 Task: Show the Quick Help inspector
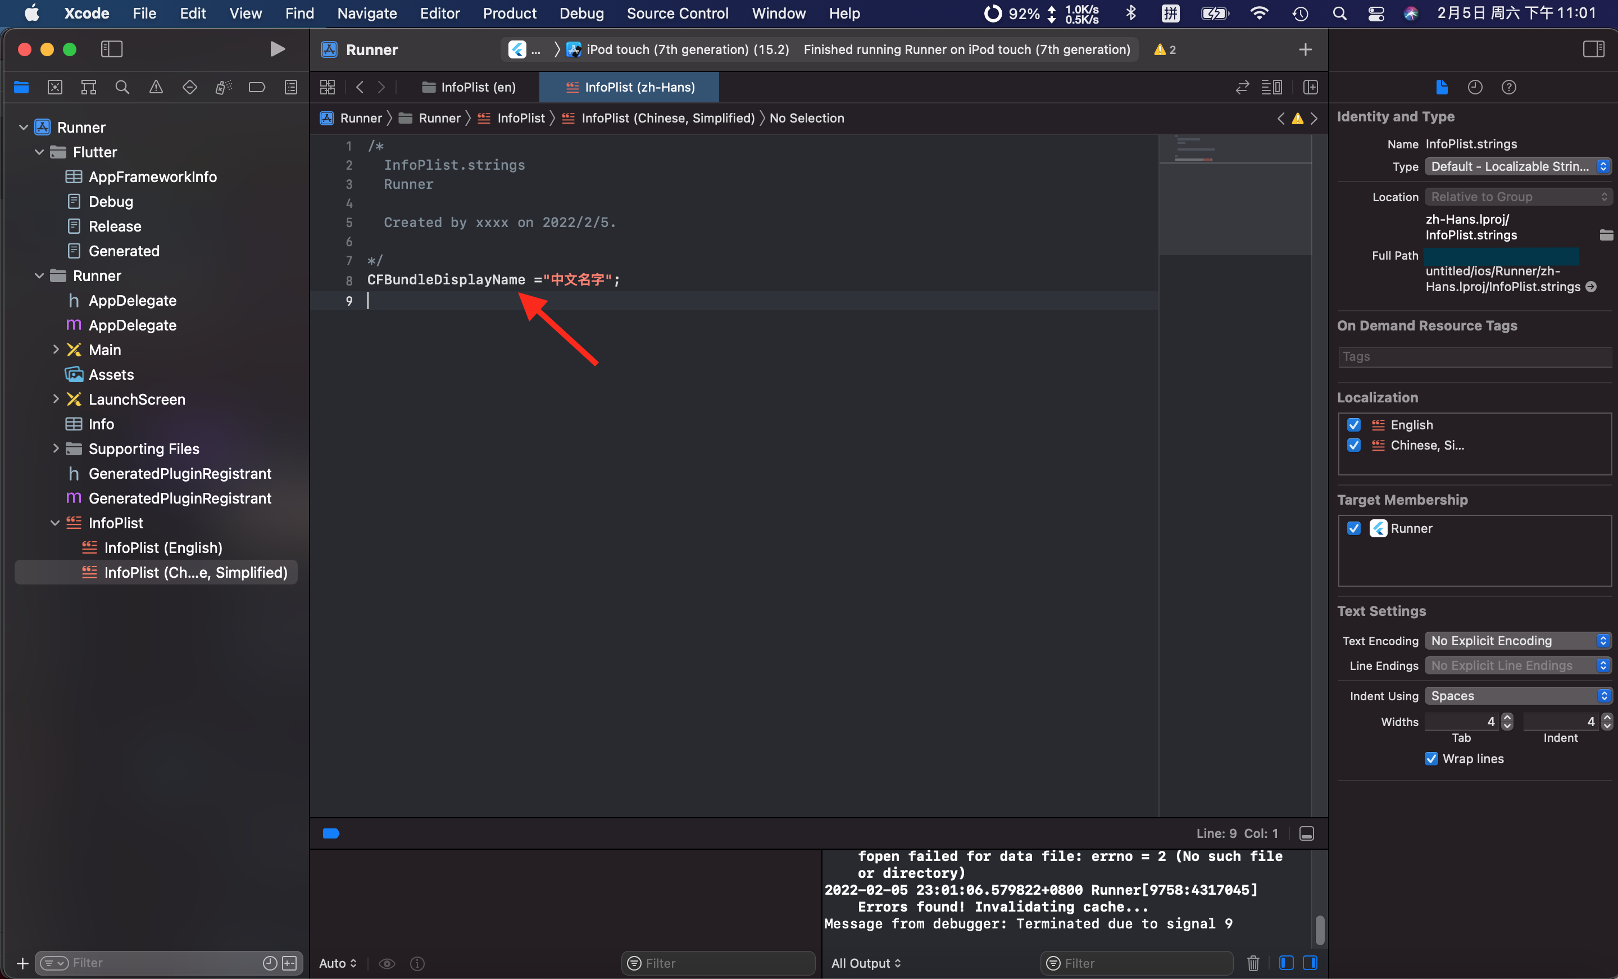pyautogui.click(x=1508, y=87)
